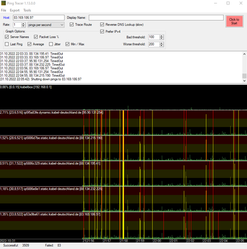Click the Worse threshold value field
Image resolution: width=247 pixels, height=249 pixels.
pos(154,44)
